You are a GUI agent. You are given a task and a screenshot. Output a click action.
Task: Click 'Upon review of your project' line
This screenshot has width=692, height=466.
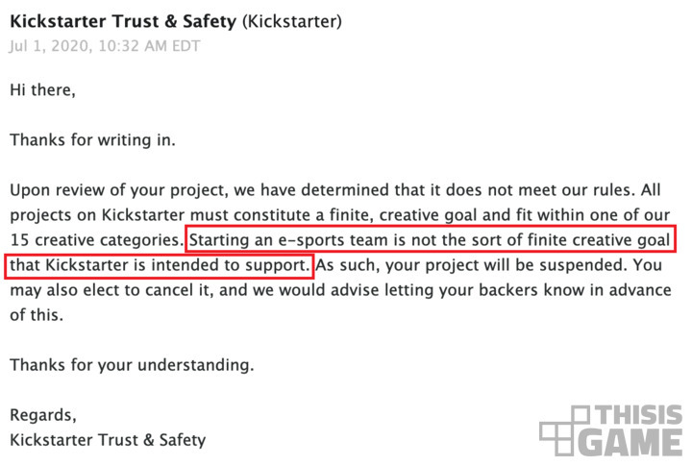[x=119, y=189]
